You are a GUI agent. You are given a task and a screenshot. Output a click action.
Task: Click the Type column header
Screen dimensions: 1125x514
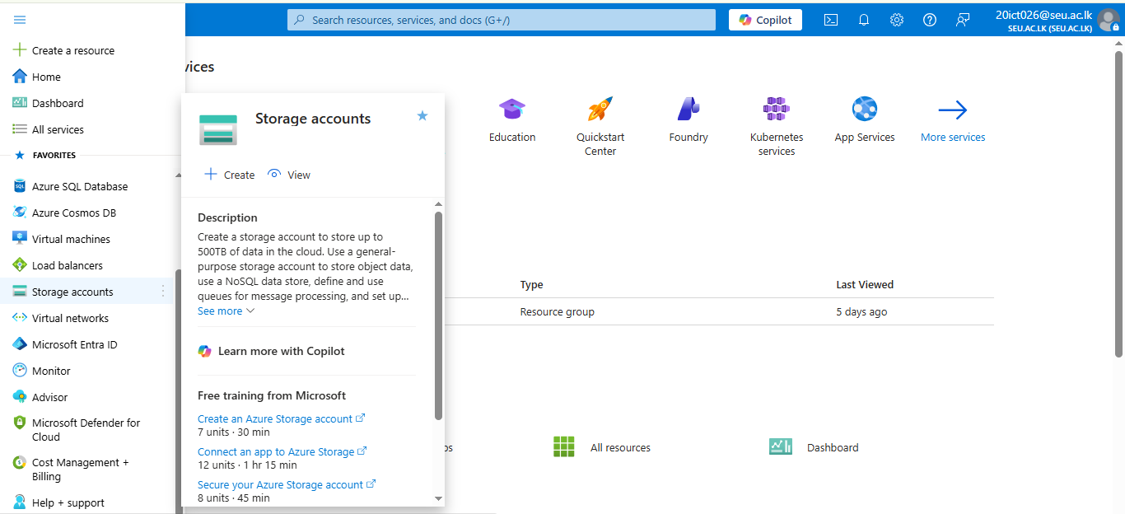point(531,284)
